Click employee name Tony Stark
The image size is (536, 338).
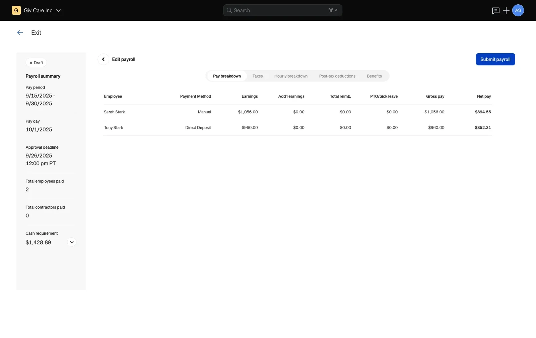click(x=114, y=128)
